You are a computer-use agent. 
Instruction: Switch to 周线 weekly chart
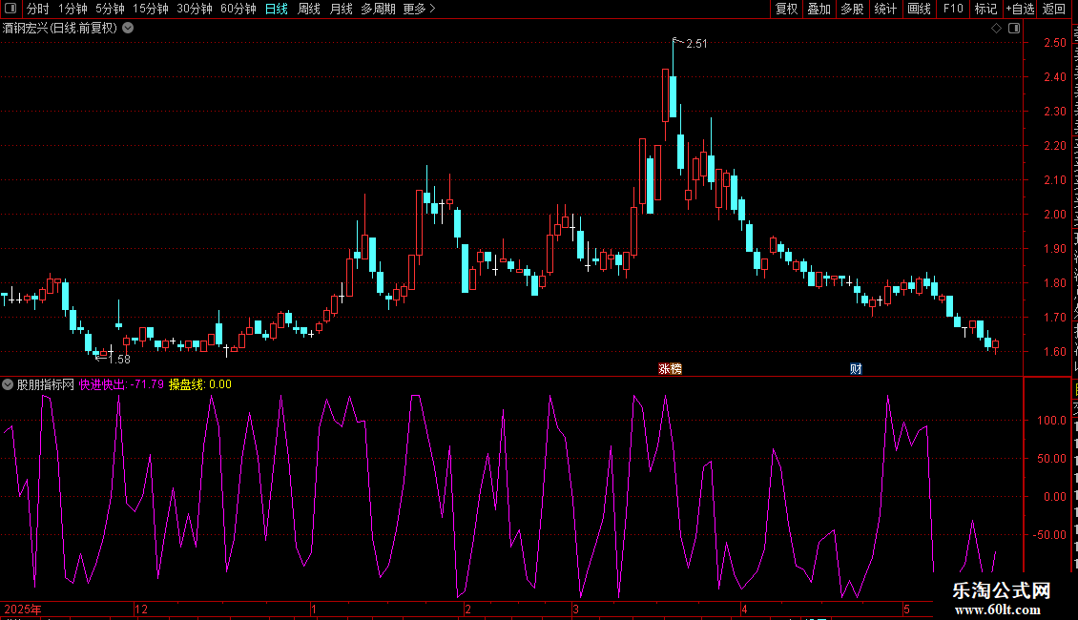click(x=309, y=9)
